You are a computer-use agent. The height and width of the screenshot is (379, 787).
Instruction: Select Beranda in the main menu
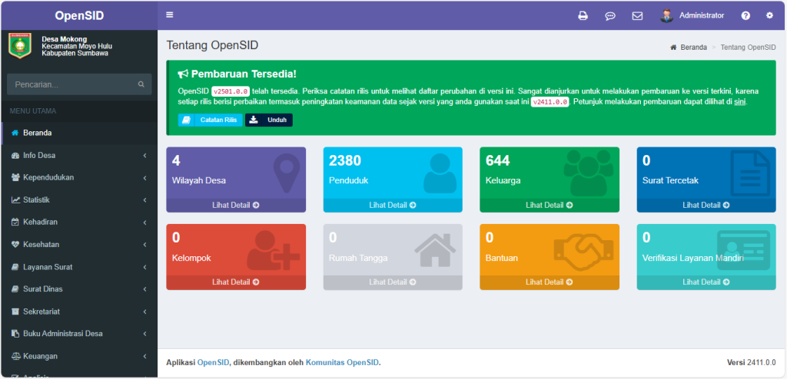[79, 133]
